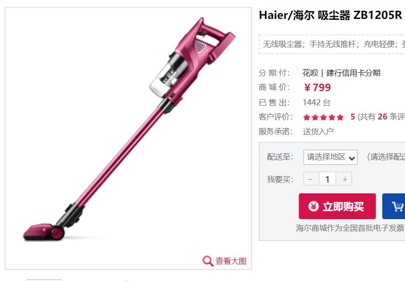Click the first red rating star
Screen dimensions: 405x281
pyautogui.click(x=307, y=117)
